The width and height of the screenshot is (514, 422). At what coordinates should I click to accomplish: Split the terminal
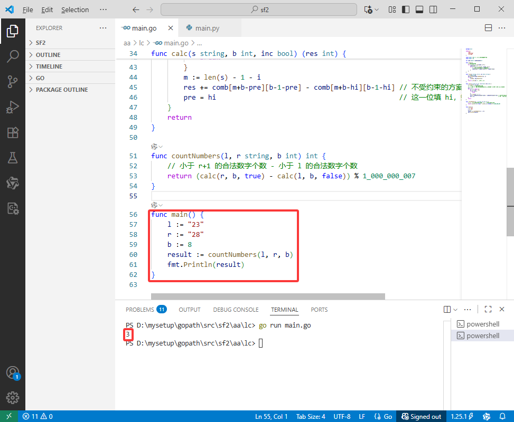coord(447,310)
